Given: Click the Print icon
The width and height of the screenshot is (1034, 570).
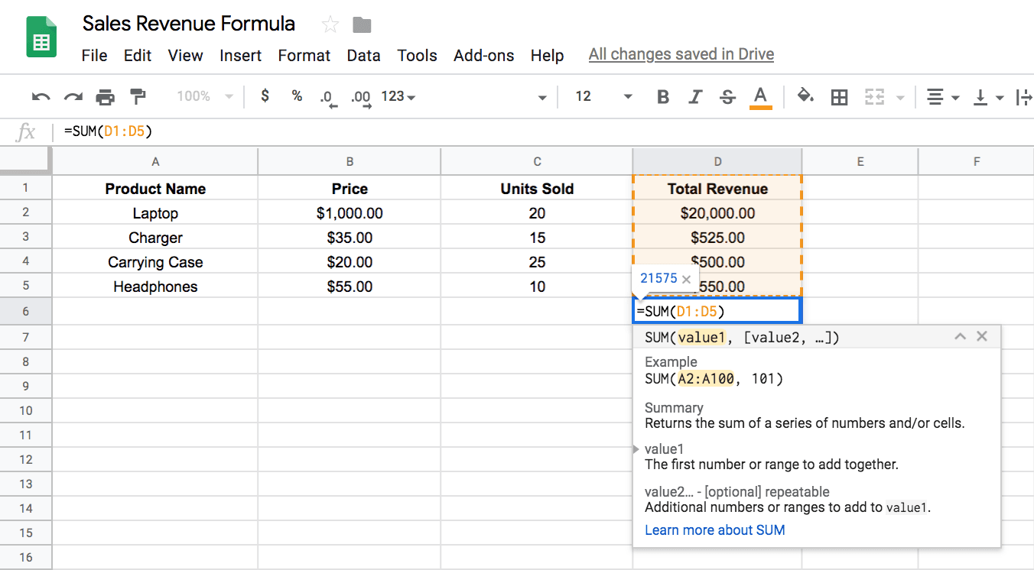Looking at the screenshot, I should (106, 97).
